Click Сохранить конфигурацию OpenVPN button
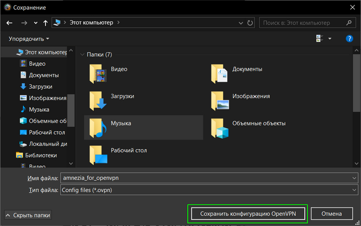 [x=248, y=214]
